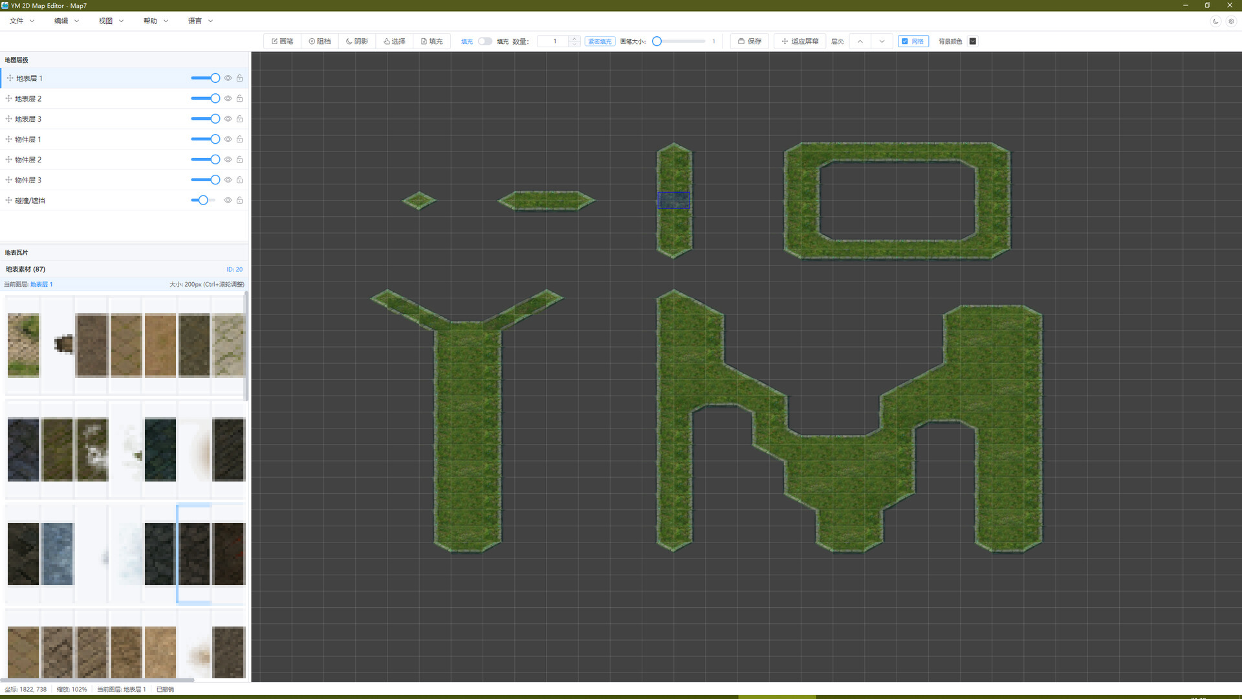Activate the 选择 selection tool
This screenshot has height=699, width=1242.
[x=395, y=41]
